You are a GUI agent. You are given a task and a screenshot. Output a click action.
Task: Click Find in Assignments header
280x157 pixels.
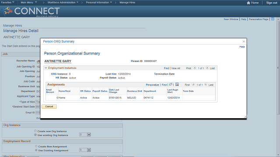click(x=164, y=85)
